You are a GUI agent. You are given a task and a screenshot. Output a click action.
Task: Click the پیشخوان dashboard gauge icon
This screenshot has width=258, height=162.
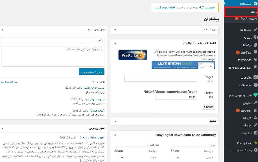coord(255,3)
